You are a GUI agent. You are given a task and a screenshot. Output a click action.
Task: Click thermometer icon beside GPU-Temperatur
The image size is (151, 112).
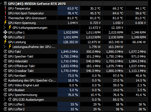click(x=5, y=8)
